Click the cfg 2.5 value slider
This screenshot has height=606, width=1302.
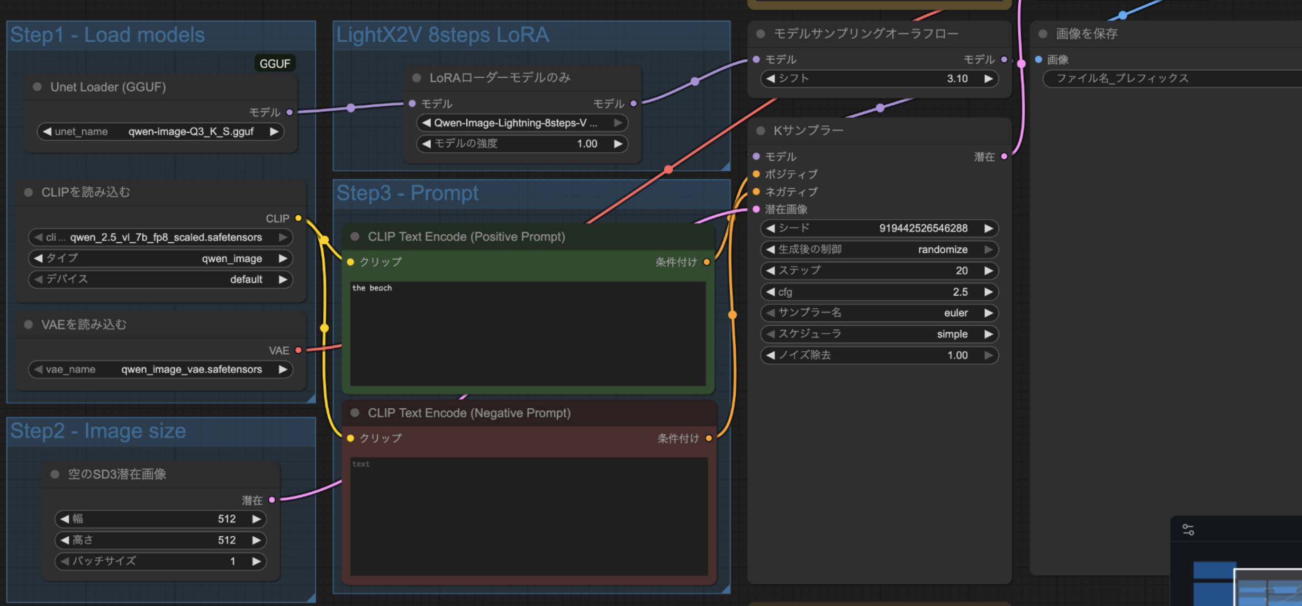[879, 292]
